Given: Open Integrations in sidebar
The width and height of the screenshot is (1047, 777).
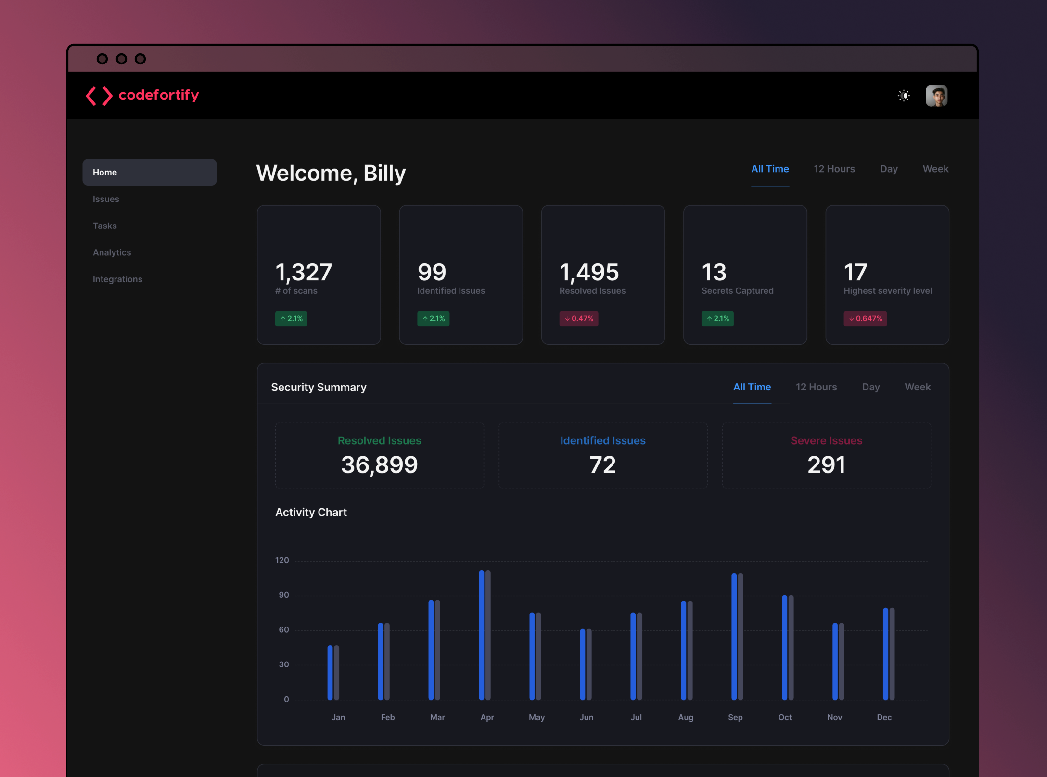Looking at the screenshot, I should pos(117,279).
